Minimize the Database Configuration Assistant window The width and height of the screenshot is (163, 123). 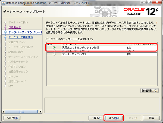click(x=144, y=2)
